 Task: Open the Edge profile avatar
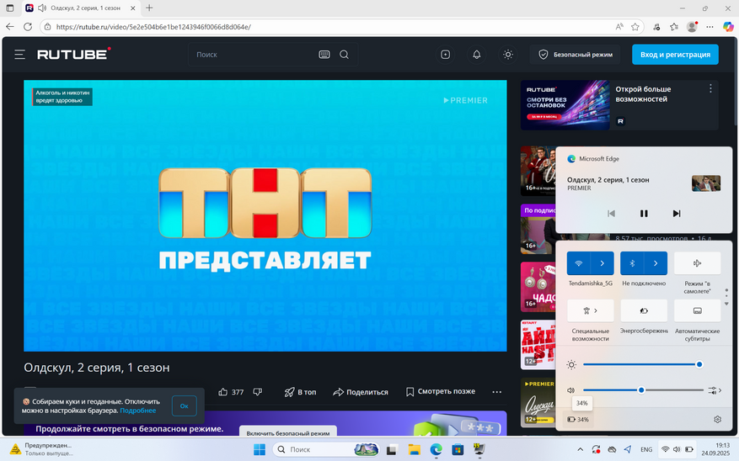click(692, 27)
